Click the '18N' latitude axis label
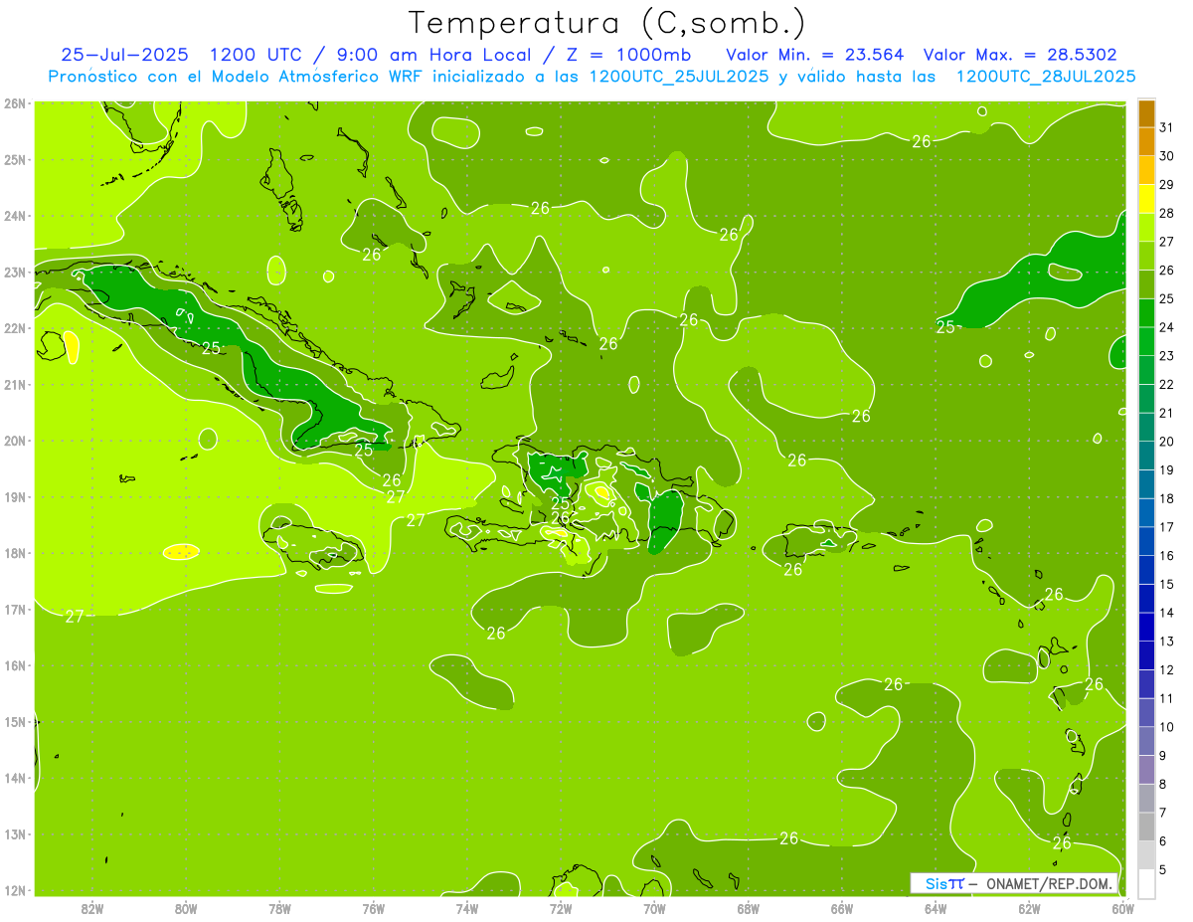This screenshot has width=1193, height=922. click(14, 553)
